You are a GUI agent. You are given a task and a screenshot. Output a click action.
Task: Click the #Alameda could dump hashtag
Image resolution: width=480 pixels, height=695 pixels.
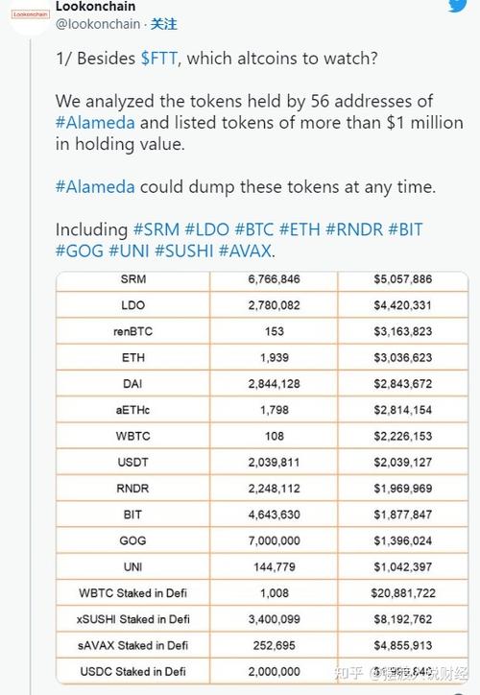pyautogui.click(x=95, y=186)
